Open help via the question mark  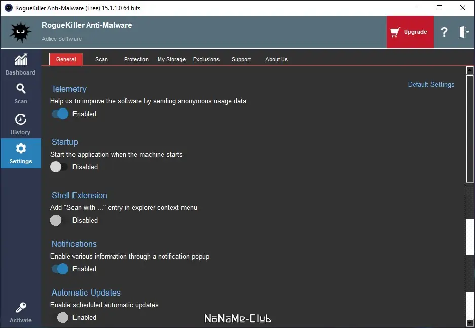pyautogui.click(x=444, y=32)
